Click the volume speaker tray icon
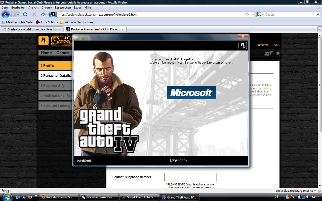The image size is (322, 201). tap(308, 197)
